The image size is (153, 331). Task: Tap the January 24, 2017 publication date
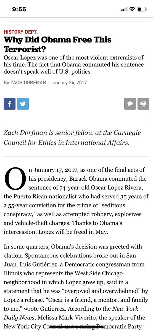click(x=68, y=82)
